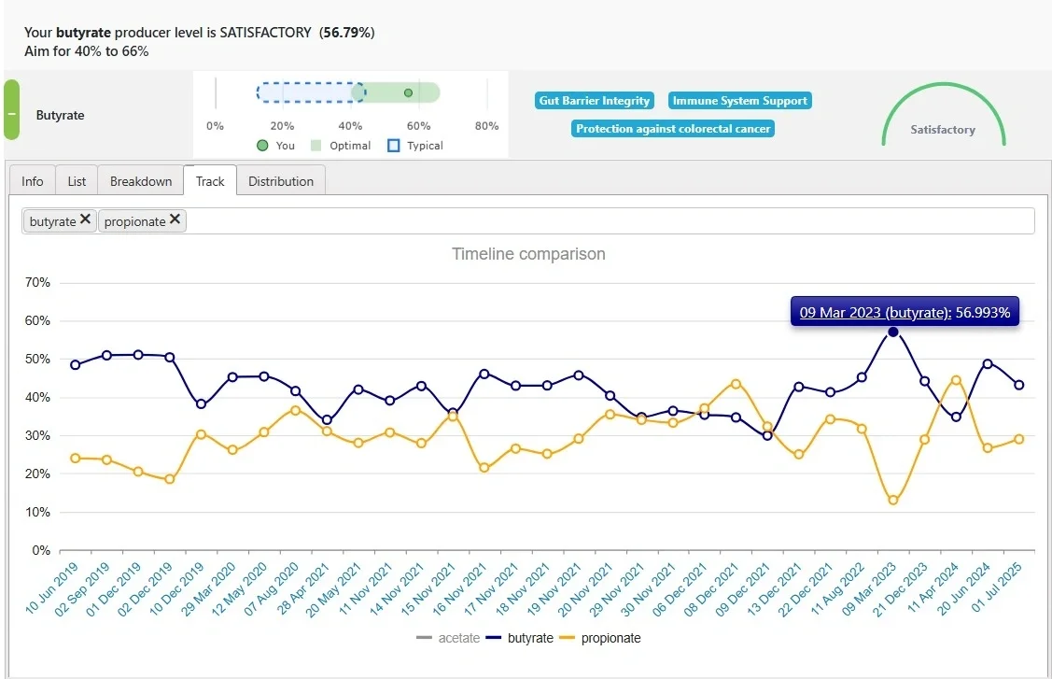
Task: Click the Protection against colorectal cancer badge
Action: point(673,129)
